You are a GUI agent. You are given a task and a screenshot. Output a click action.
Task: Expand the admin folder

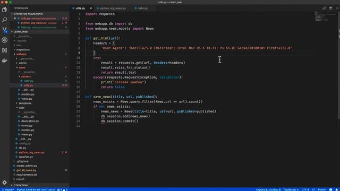coord(22,63)
